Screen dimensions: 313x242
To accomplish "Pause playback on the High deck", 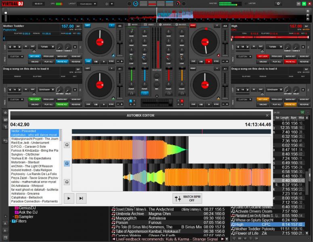I will pyautogui.click(x=201, y=61).
